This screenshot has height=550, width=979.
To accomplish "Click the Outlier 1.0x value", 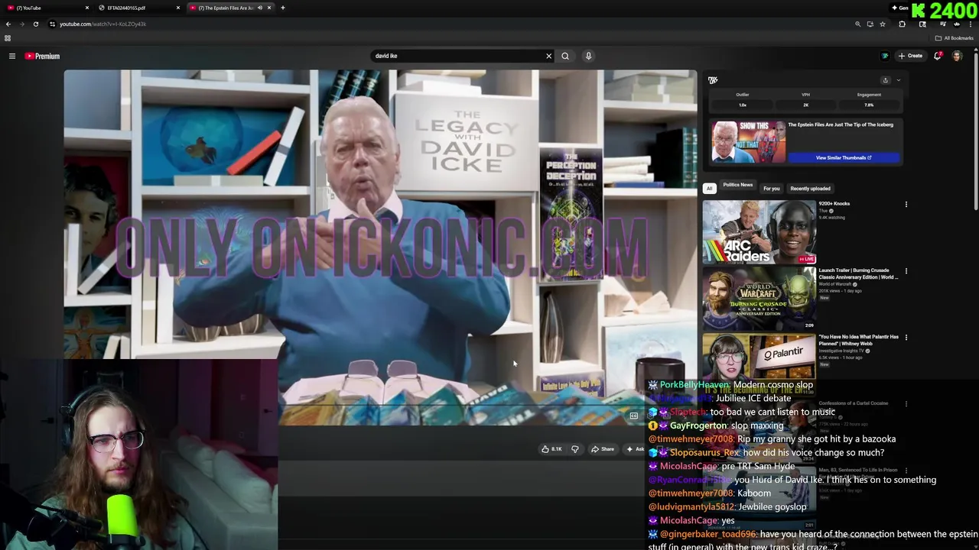I will [742, 105].
